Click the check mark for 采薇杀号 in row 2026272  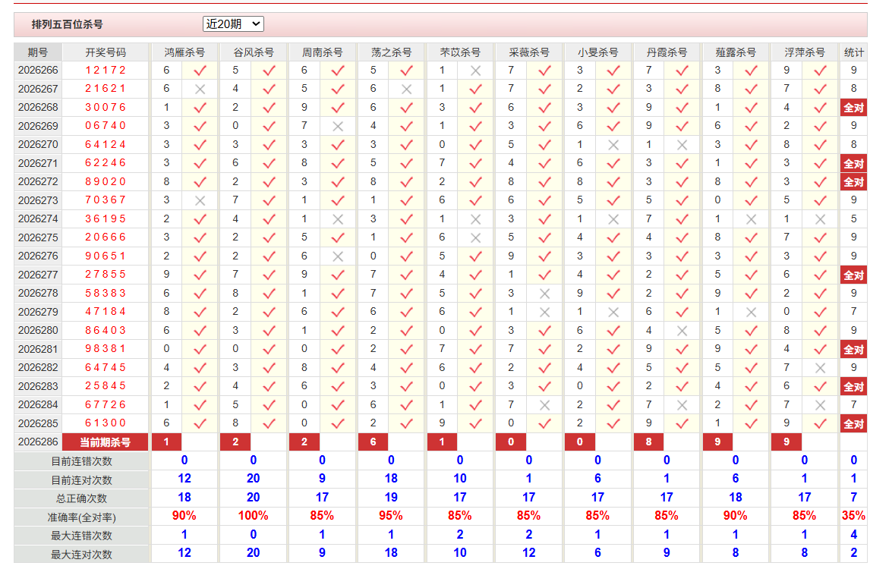tap(544, 182)
